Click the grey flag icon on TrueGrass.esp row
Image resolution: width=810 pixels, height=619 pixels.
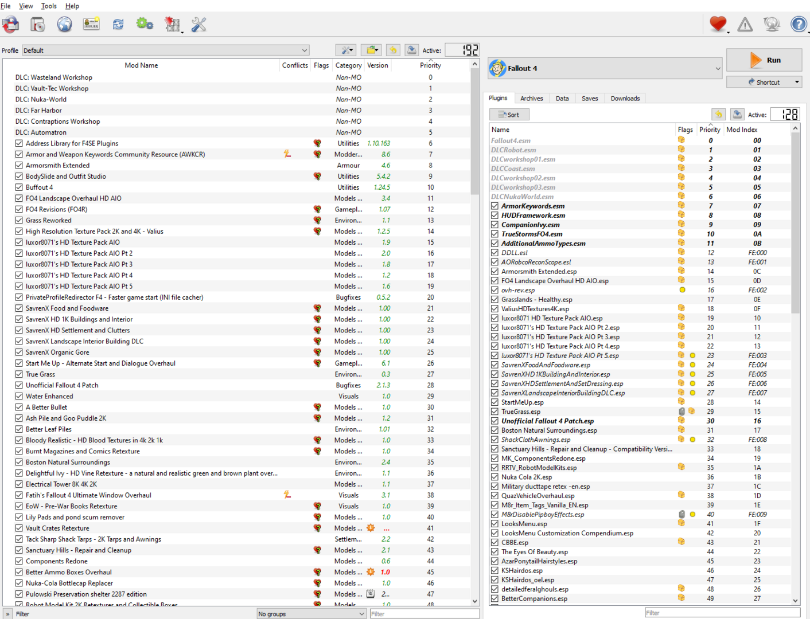tap(682, 412)
